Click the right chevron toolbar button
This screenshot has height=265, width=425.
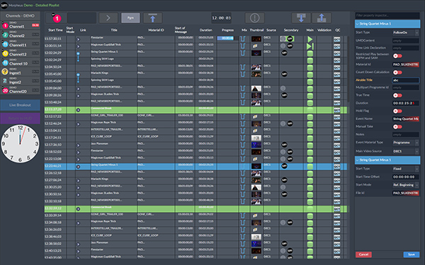click(x=108, y=18)
